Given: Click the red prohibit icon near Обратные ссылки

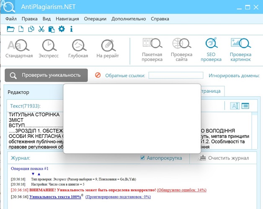Looking at the screenshot, I should point(98,75).
